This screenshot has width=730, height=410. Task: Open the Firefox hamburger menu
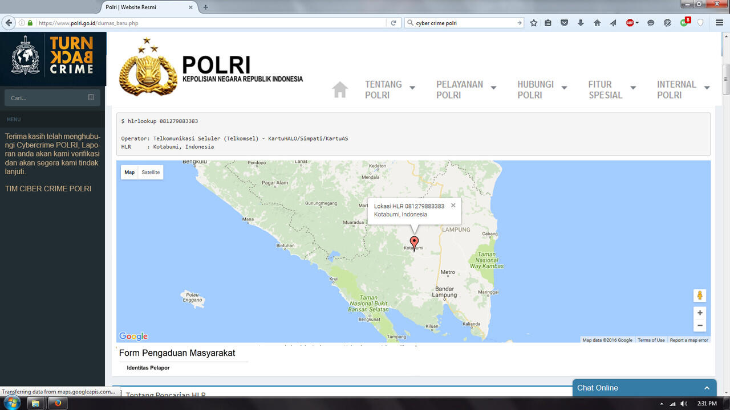point(720,23)
